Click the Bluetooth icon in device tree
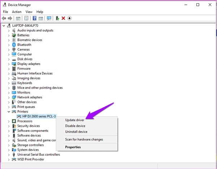Image resolution: width=217 pixels, height=169 pixels. pos(14,45)
